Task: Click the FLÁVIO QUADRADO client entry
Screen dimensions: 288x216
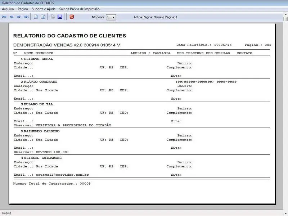Action: click(x=40, y=82)
